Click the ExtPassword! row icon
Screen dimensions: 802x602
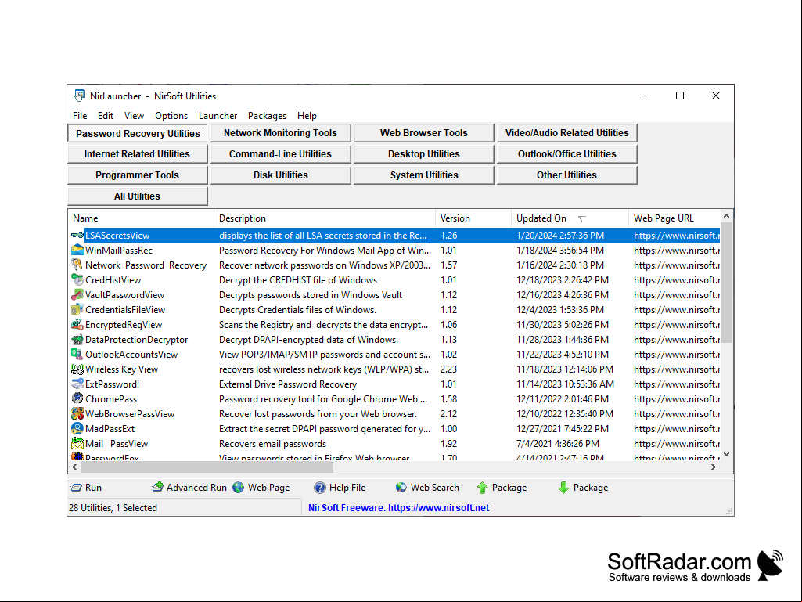77,384
